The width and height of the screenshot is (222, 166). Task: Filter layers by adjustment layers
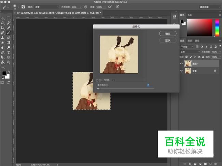202,46
